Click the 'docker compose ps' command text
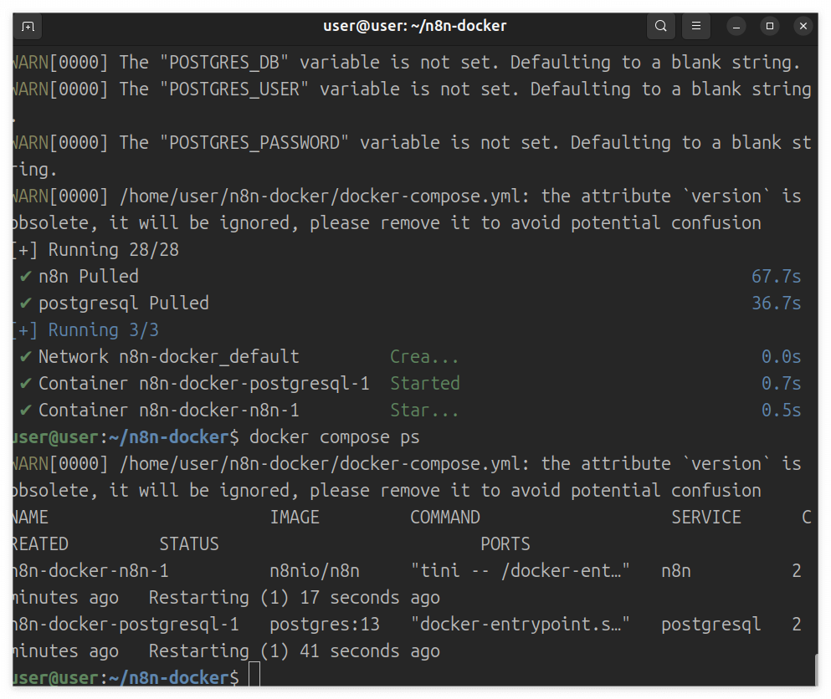The width and height of the screenshot is (831, 699). click(x=335, y=437)
